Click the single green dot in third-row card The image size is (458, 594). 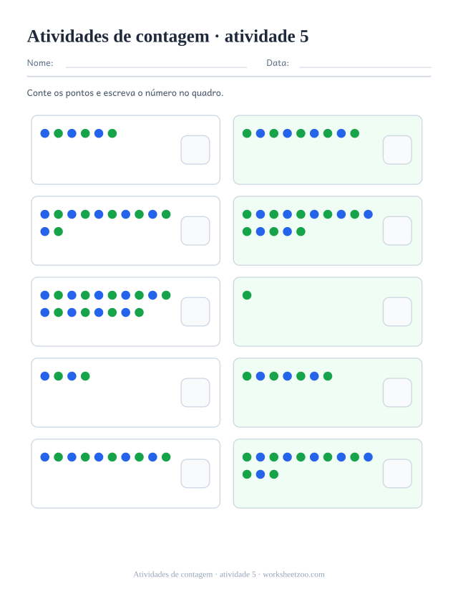coord(247,295)
